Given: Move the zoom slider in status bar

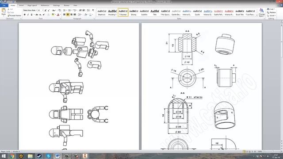Looking at the screenshot, I should coord(272,151).
